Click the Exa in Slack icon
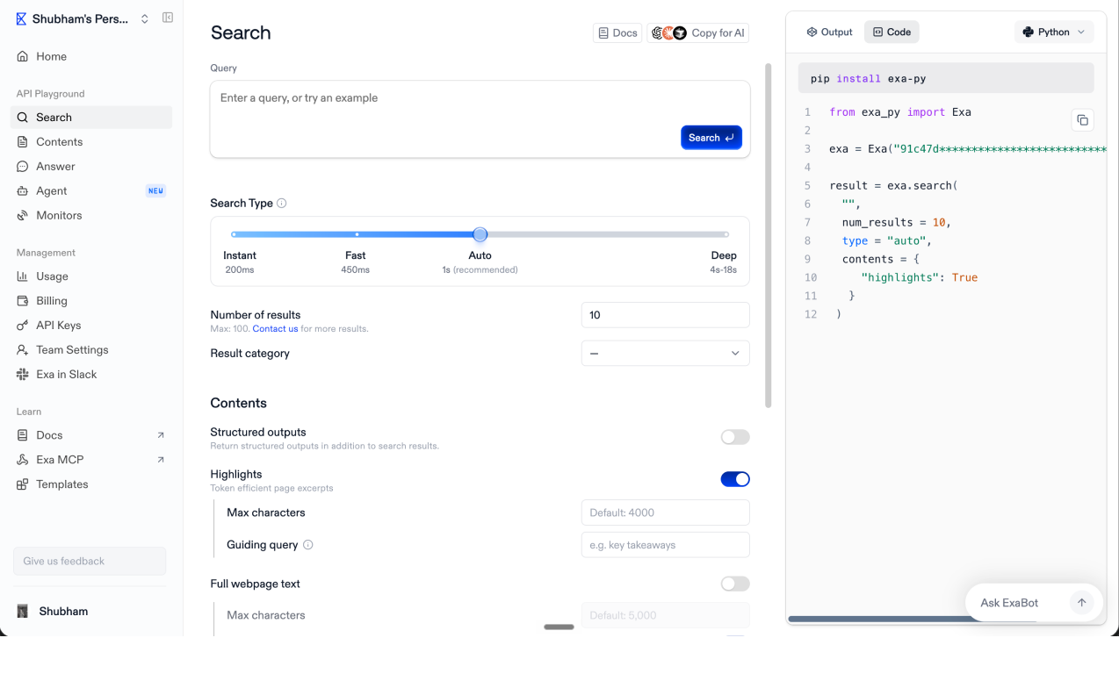The height and width of the screenshot is (688, 1119). click(x=23, y=375)
